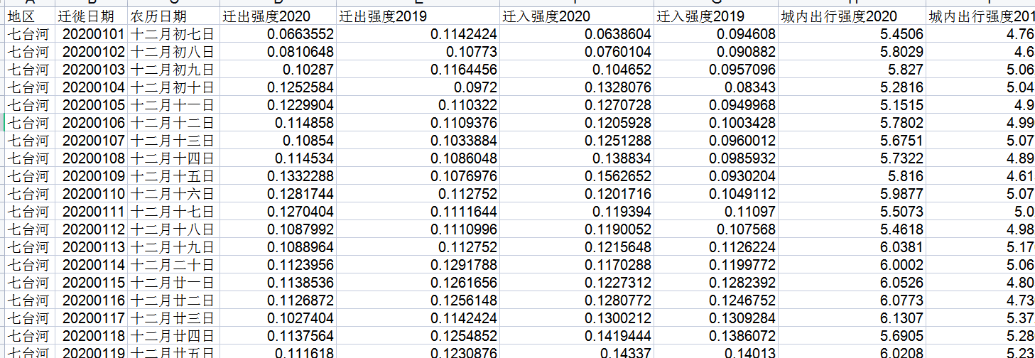Select the lunar date 十二月十四日
This screenshot has height=358, width=1035.
click(173, 158)
